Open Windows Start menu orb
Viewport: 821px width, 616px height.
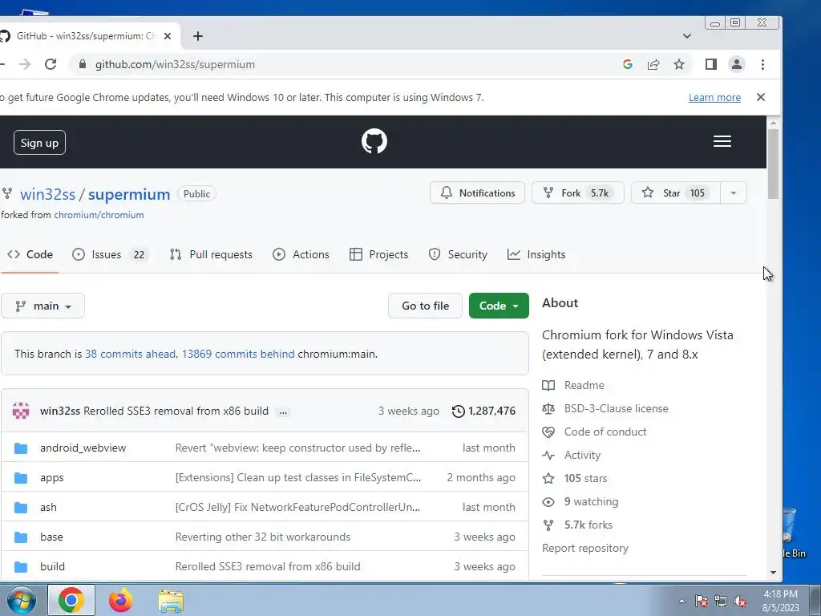tap(22, 600)
